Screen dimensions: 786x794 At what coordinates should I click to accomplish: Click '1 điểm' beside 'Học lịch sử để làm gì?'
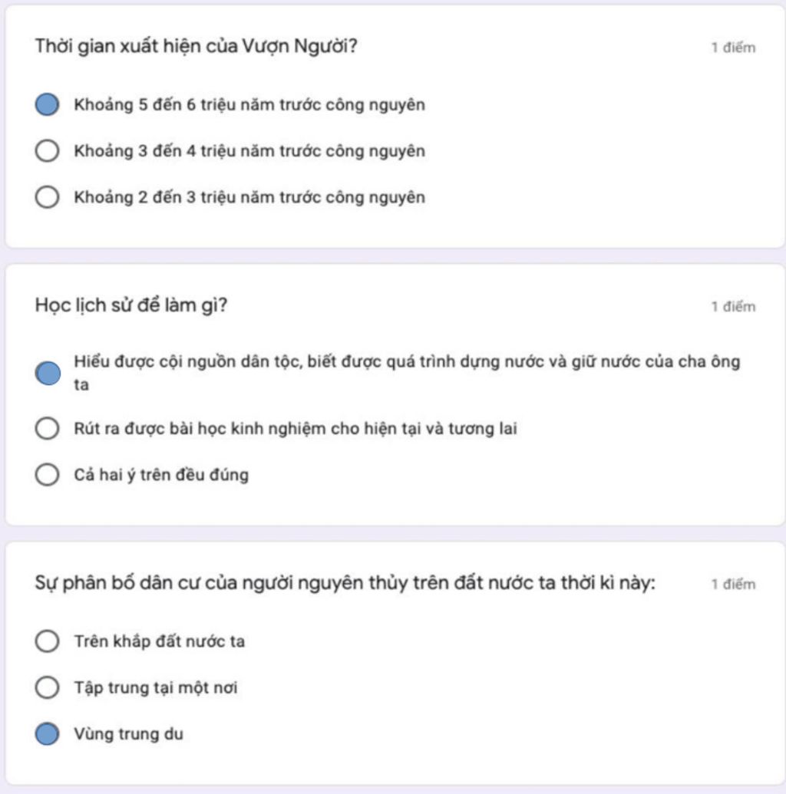point(732,307)
